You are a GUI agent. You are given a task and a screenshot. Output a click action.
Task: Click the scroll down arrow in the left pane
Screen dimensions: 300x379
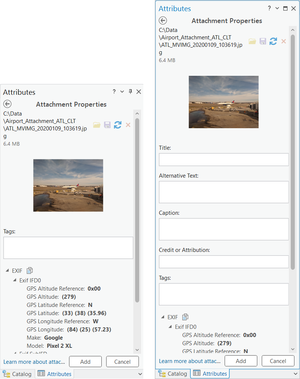pos(137,350)
